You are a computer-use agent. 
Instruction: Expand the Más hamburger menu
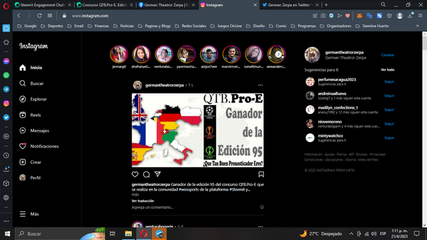(29, 214)
